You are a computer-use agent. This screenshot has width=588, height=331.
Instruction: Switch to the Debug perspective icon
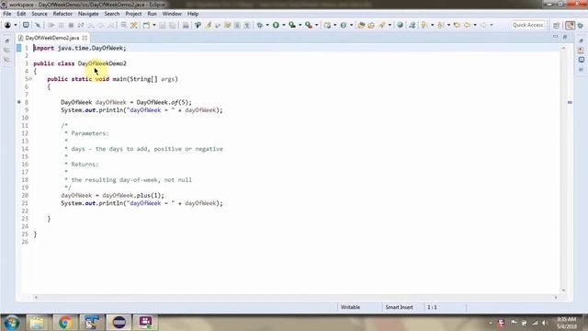point(581,25)
